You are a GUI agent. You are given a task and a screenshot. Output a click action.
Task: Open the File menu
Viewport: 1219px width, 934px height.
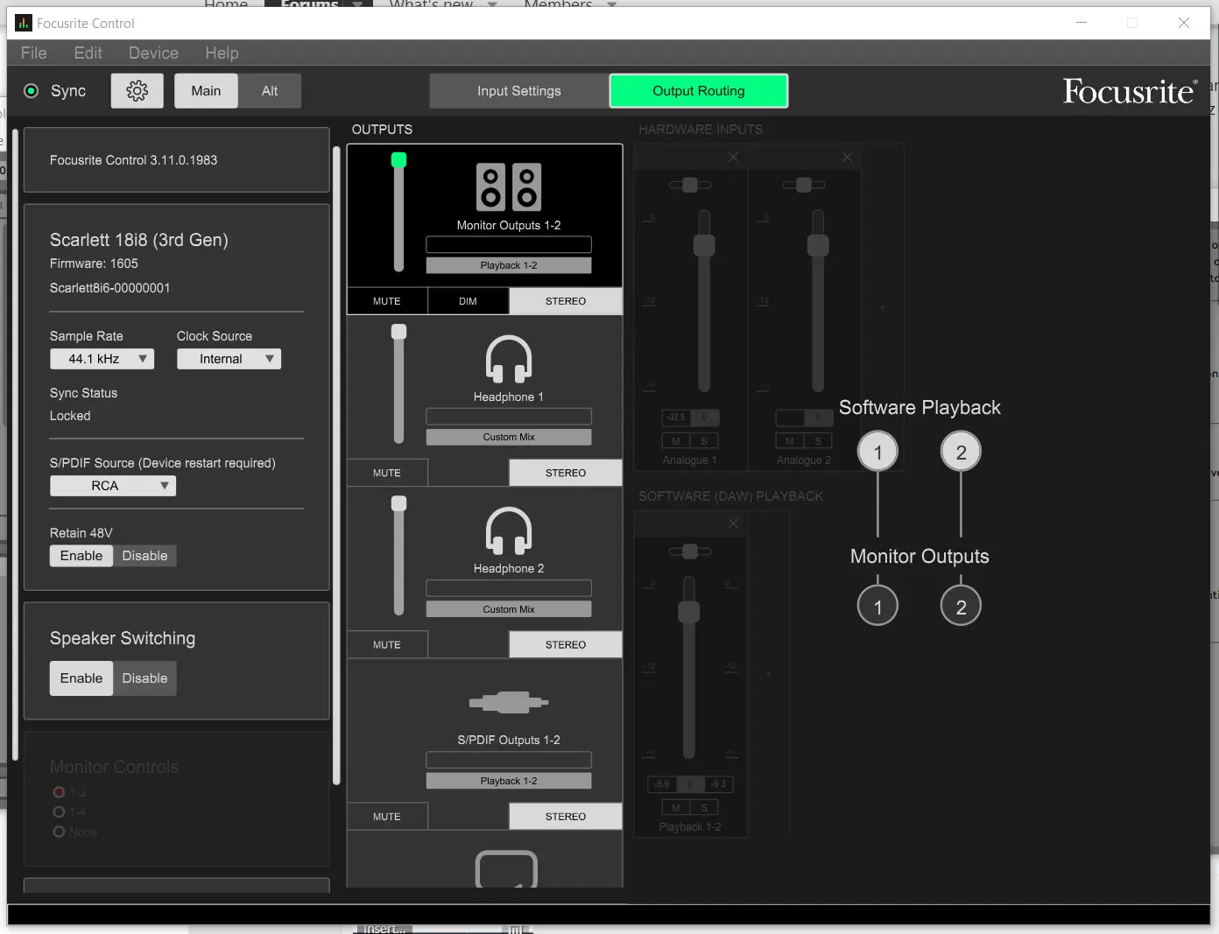34,53
